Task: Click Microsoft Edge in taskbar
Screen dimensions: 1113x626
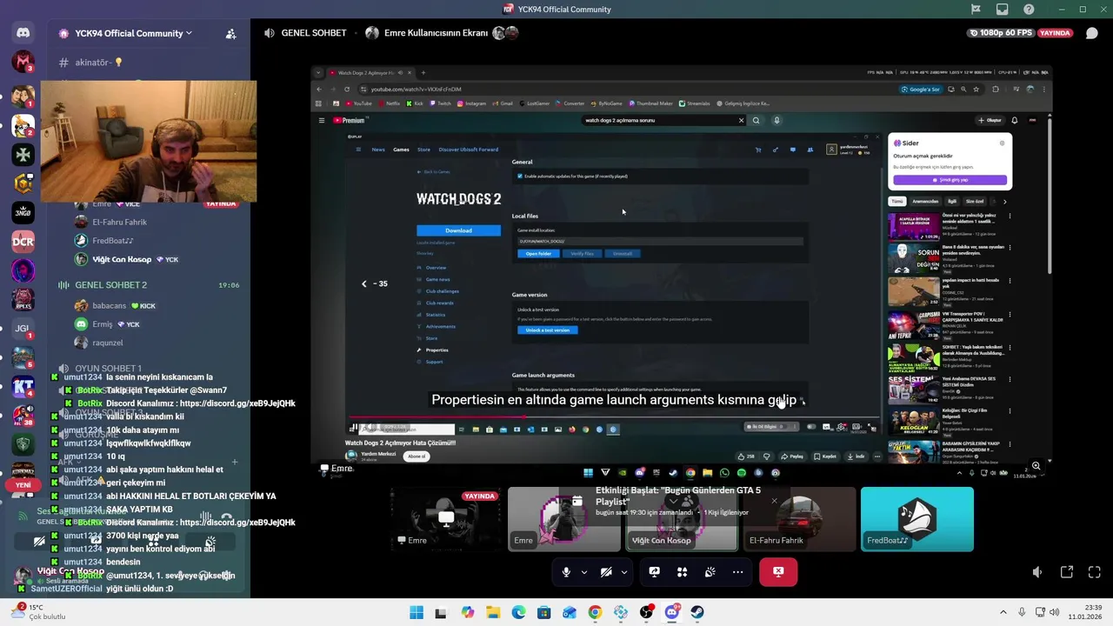Action: (518, 612)
